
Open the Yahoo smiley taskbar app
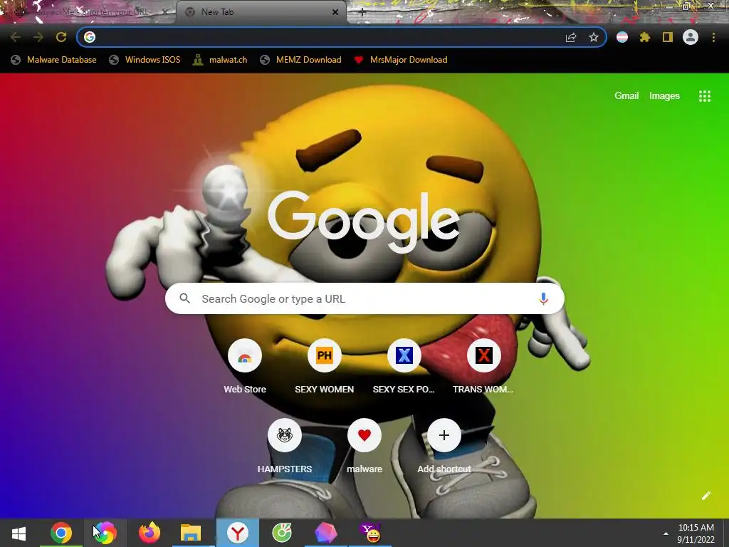(x=370, y=533)
